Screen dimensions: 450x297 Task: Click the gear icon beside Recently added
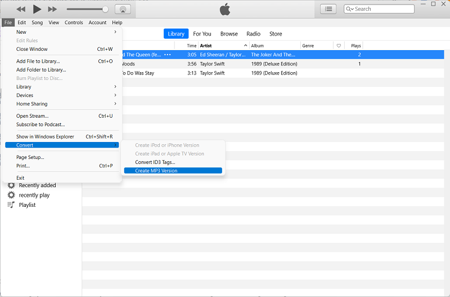pyautogui.click(x=11, y=185)
